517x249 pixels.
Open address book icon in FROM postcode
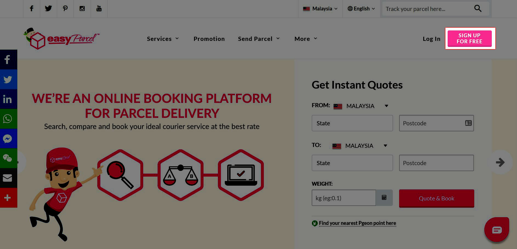468,123
